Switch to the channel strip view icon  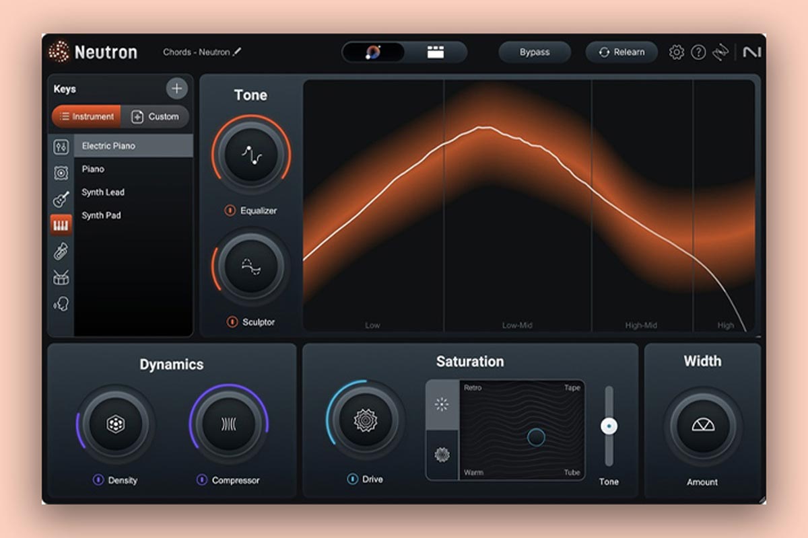tap(436, 51)
